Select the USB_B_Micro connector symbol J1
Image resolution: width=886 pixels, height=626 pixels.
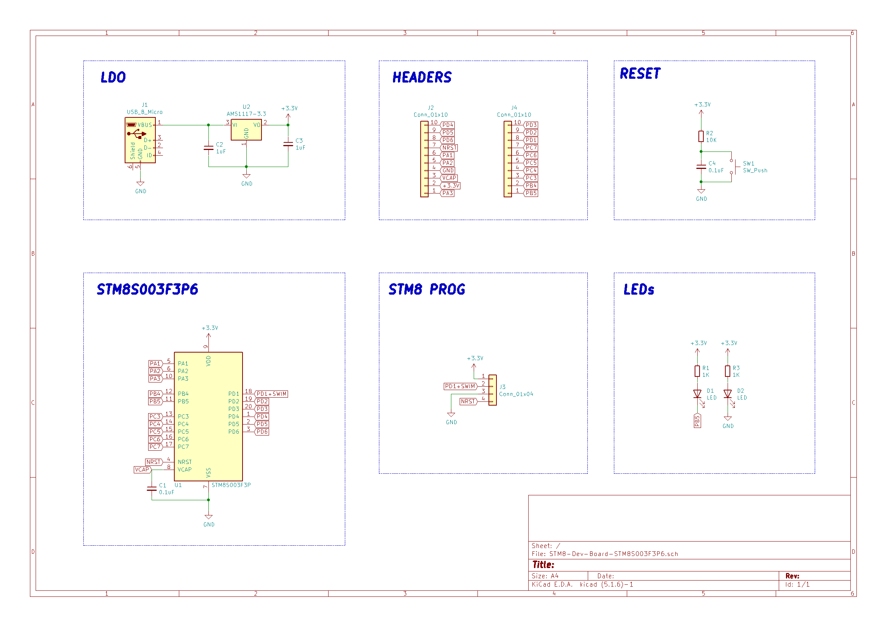pos(140,140)
